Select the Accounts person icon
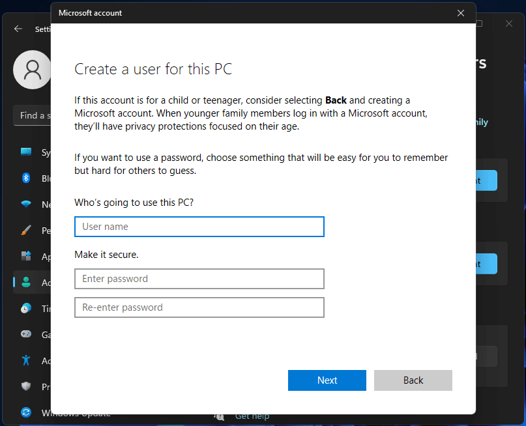526x426 pixels. point(26,282)
